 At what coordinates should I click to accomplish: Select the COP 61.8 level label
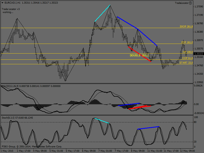coord(187,58)
